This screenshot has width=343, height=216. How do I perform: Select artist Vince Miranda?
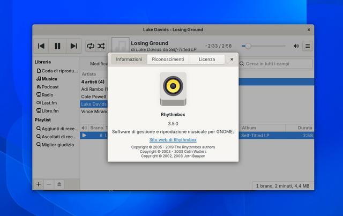94,111
